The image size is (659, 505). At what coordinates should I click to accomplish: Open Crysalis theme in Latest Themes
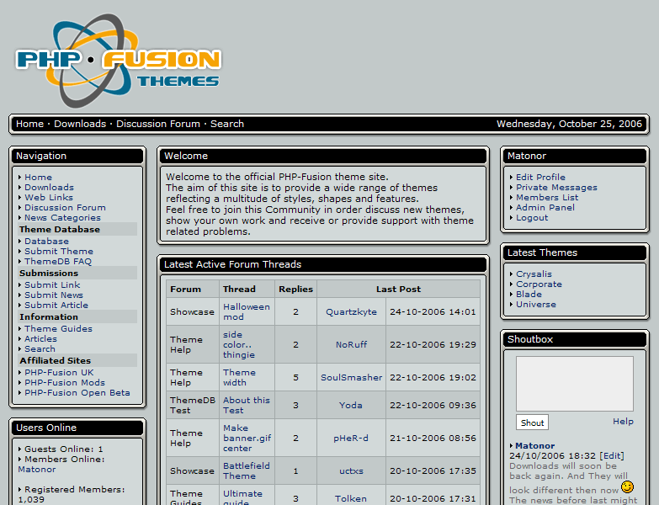534,274
